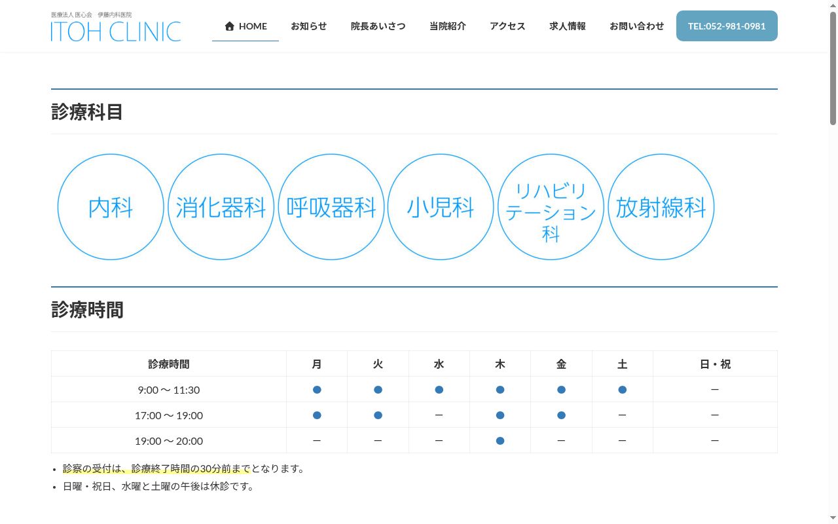838x524 pixels.
Task: Go to 院長あいさつ page
Action: pyautogui.click(x=378, y=26)
